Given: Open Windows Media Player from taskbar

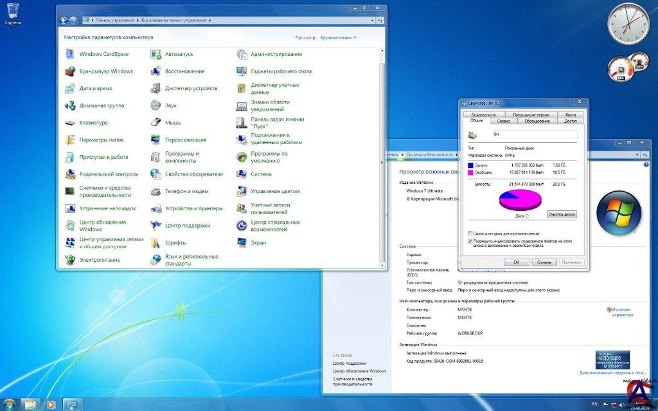Looking at the screenshot, I should tap(51, 405).
